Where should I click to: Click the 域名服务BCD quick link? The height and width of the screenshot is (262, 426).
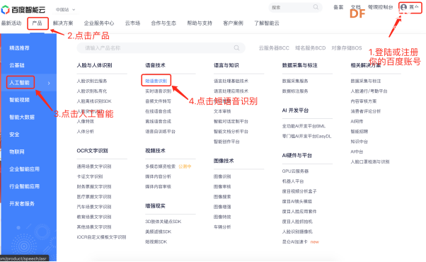310,48
